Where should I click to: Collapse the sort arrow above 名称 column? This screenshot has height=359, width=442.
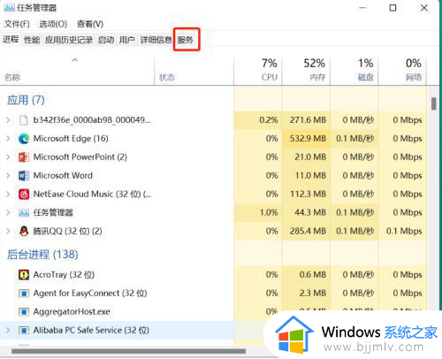[x=75, y=60]
